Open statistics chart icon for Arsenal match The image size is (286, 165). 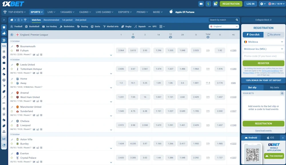[34, 101]
